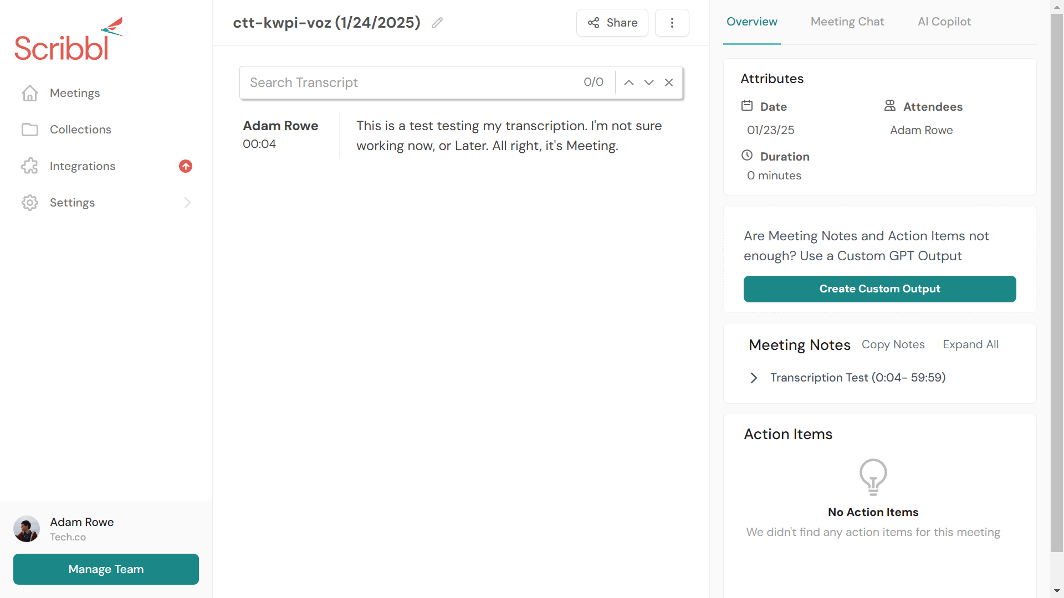Viewport: 1064px width, 598px height.
Task: Click the navigate-up arrow in search
Action: (x=628, y=82)
